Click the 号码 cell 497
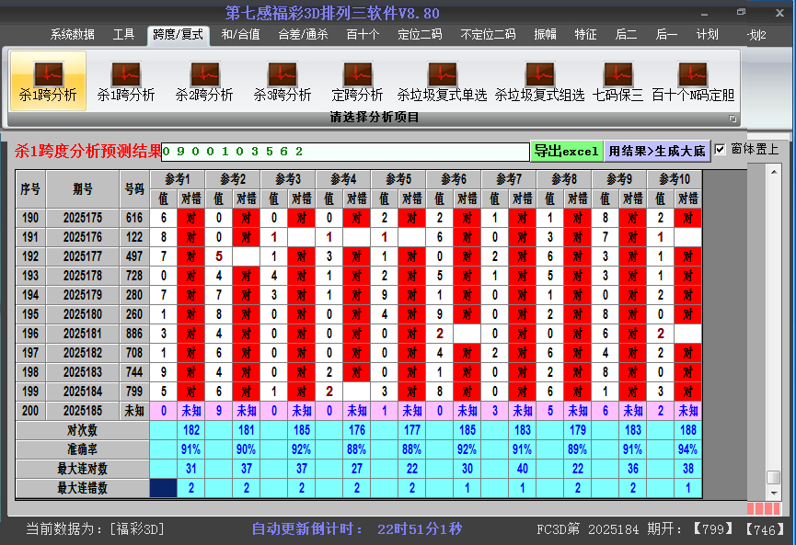The image size is (796, 545). pyautogui.click(x=134, y=256)
